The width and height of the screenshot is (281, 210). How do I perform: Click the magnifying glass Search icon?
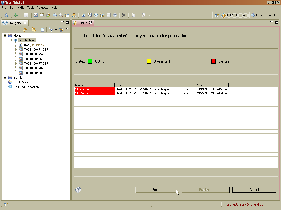61,15
